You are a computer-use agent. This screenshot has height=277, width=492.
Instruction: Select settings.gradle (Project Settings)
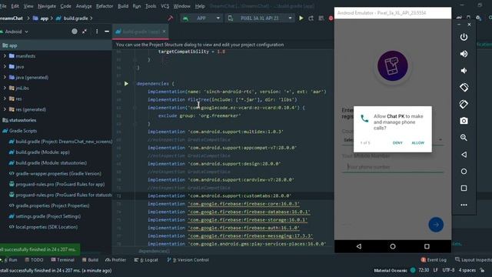pos(48,216)
